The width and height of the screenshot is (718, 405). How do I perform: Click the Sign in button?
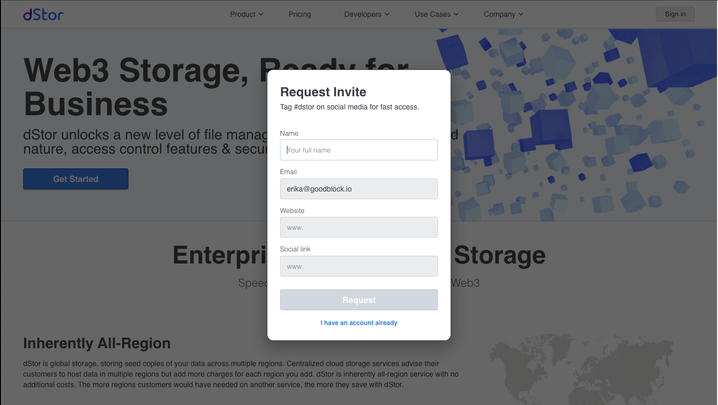(x=675, y=14)
